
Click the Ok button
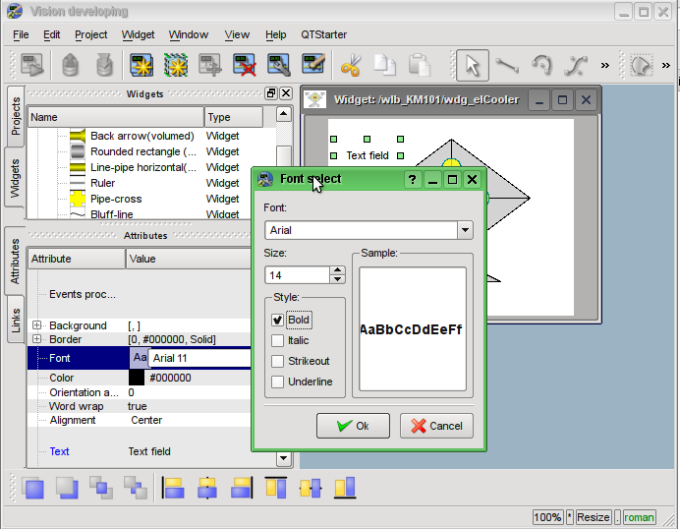pos(354,426)
